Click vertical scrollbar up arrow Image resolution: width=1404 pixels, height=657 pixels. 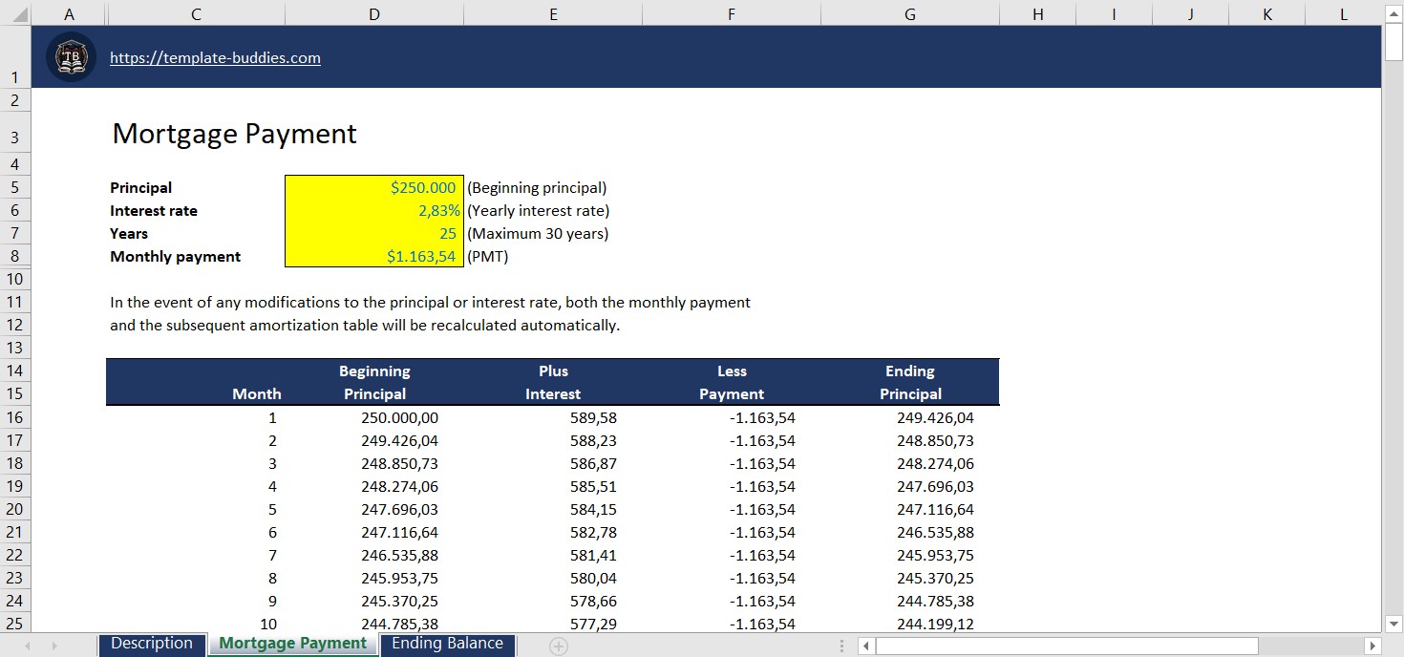(x=1393, y=13)
